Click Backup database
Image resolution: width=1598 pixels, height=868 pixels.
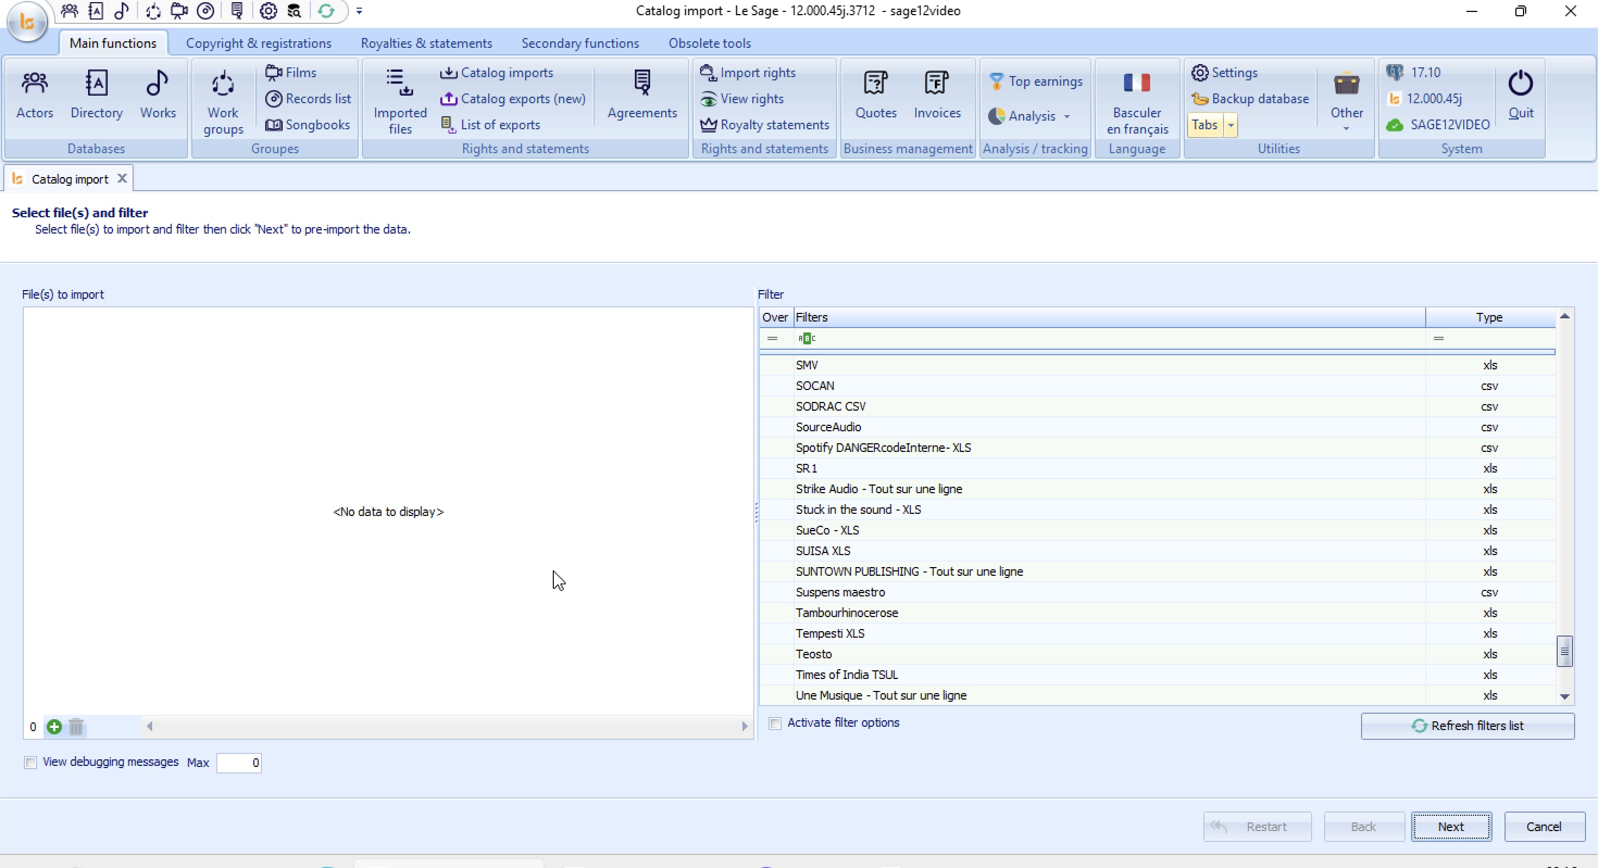1250,98
